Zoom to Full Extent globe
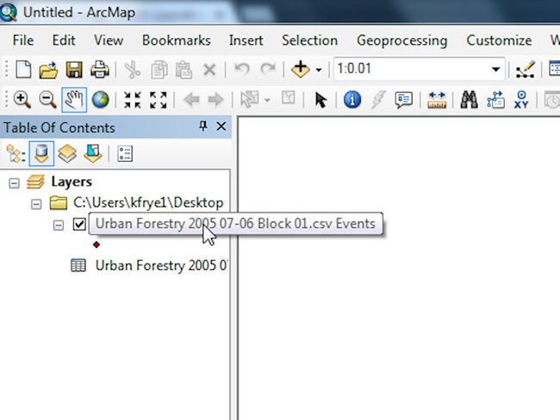Screen dimensions: 560x420 tap(100, 100)
